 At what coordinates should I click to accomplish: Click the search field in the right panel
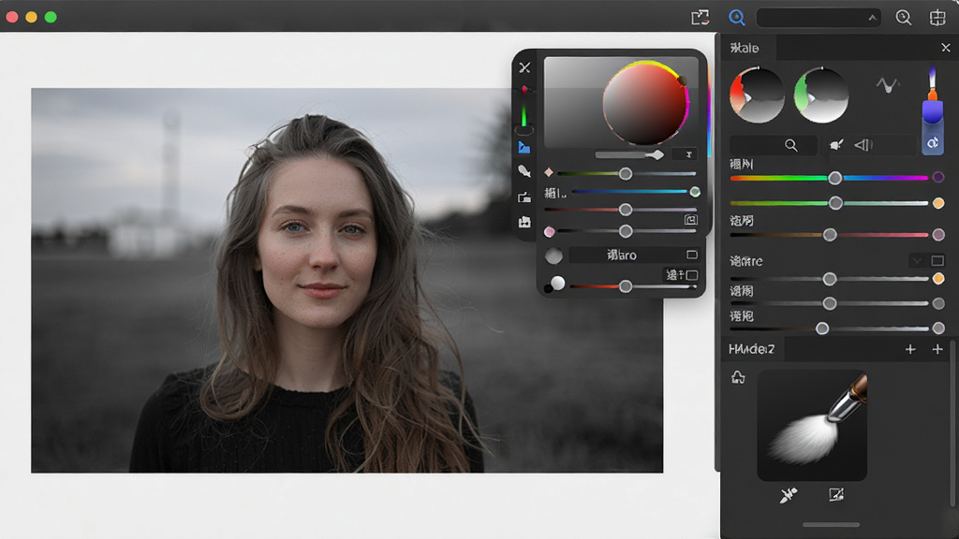(x=774, y=145)
